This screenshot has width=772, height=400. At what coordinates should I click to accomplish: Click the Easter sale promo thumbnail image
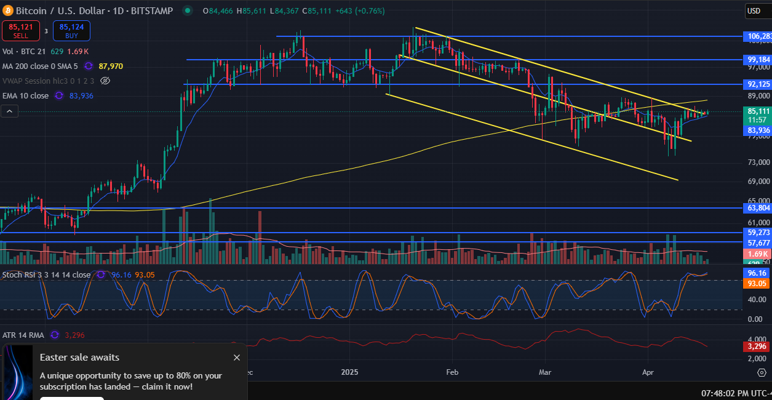tap(18, 372)
